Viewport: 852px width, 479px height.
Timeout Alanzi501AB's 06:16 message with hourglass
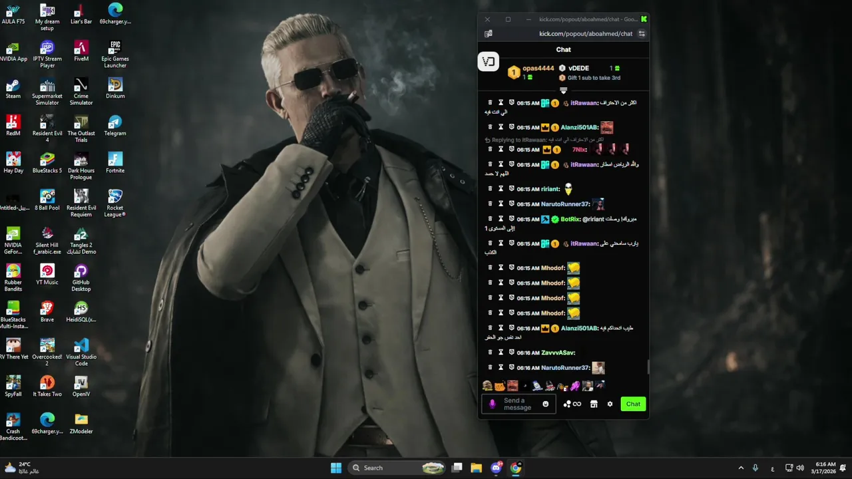point(501,328)
